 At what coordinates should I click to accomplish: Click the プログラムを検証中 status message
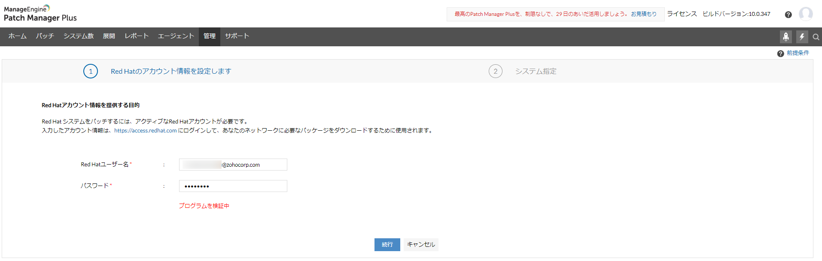[x=204, y=206]
